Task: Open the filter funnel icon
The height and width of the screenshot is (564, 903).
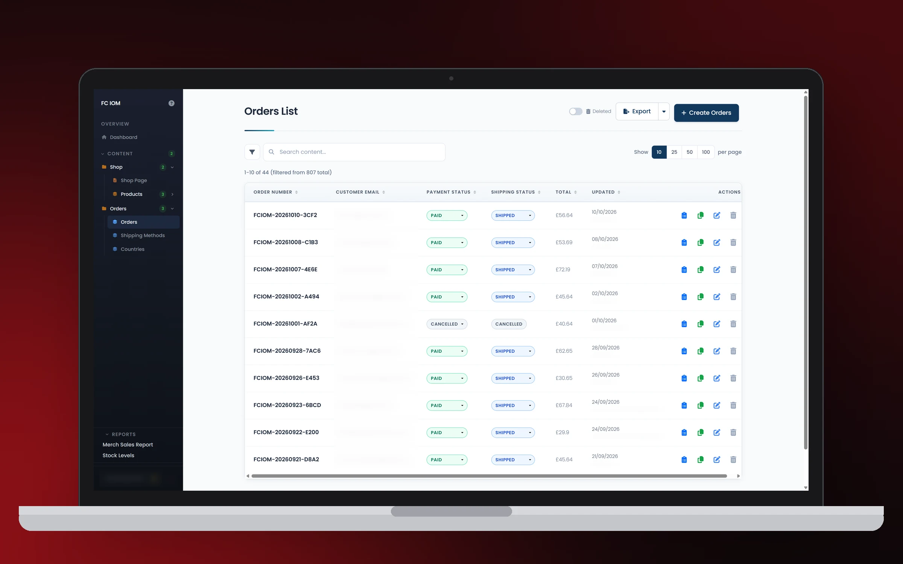Action: [252, 152]
